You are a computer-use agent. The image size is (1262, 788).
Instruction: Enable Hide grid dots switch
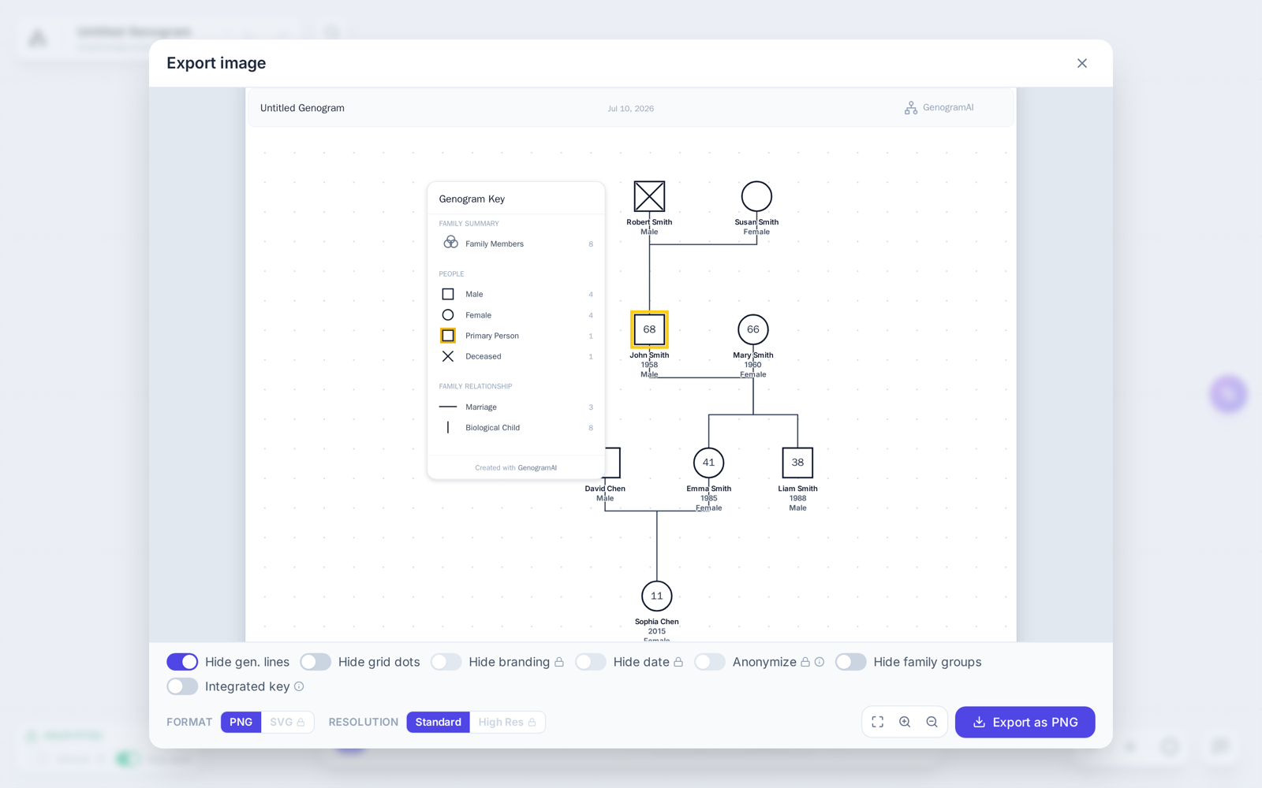click(315, 662)
